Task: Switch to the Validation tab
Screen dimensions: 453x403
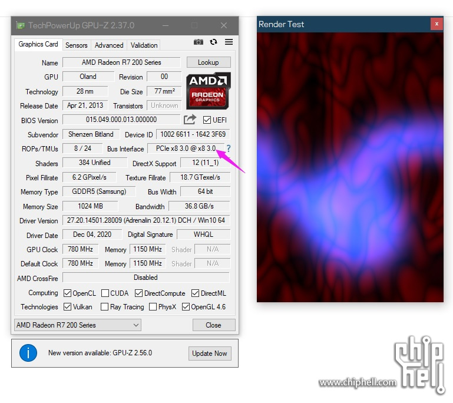Action: tap(144, 45)
